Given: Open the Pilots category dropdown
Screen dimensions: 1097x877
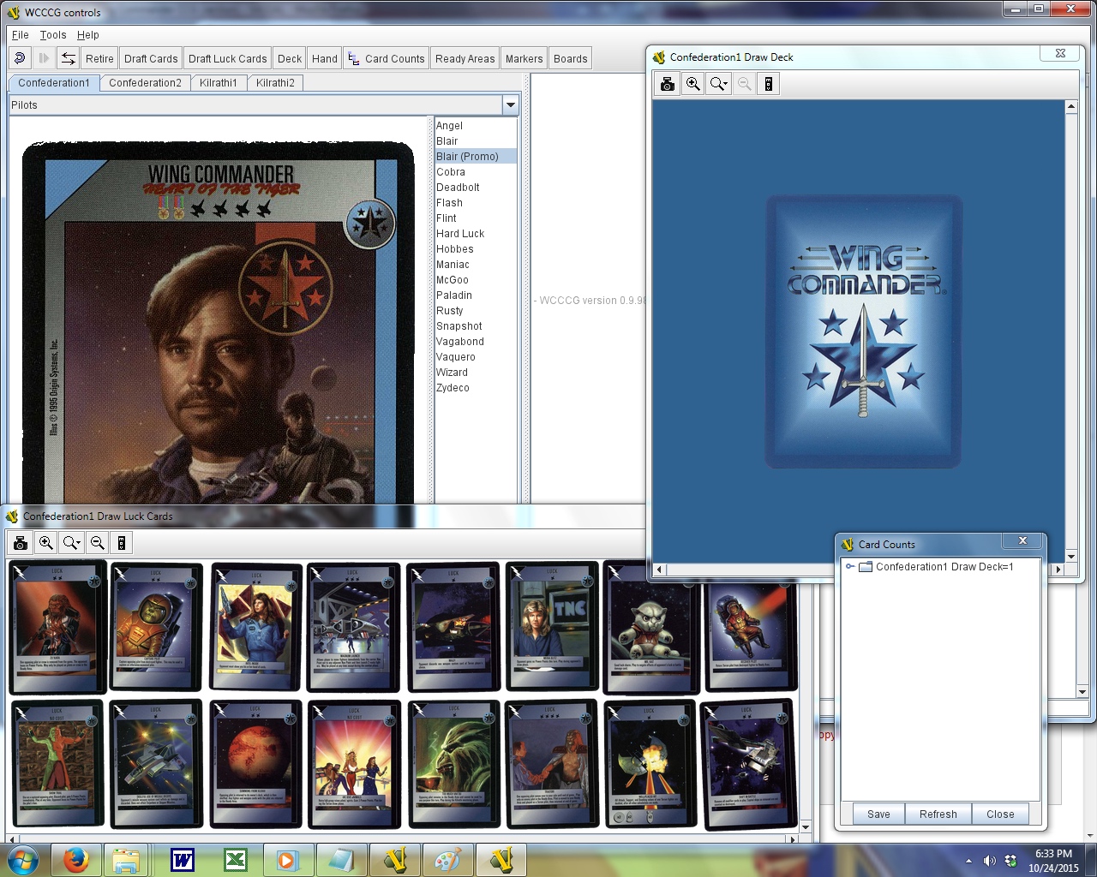Looking at the screenshot, I should coord(511,105).
